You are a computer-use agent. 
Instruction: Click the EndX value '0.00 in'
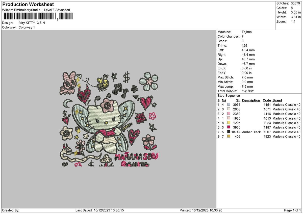point(246,68)
